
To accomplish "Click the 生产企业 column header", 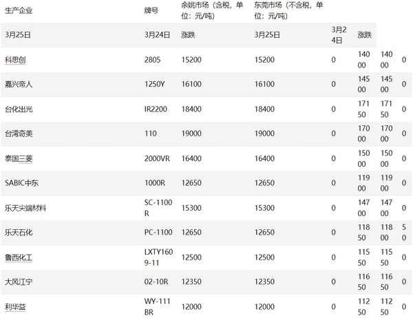I will (x=19, y=10).
